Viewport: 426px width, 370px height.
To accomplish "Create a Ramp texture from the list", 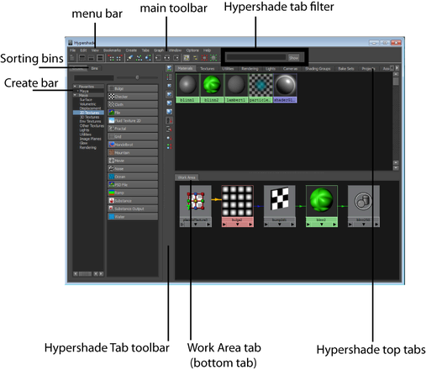I will coord(133,193).
